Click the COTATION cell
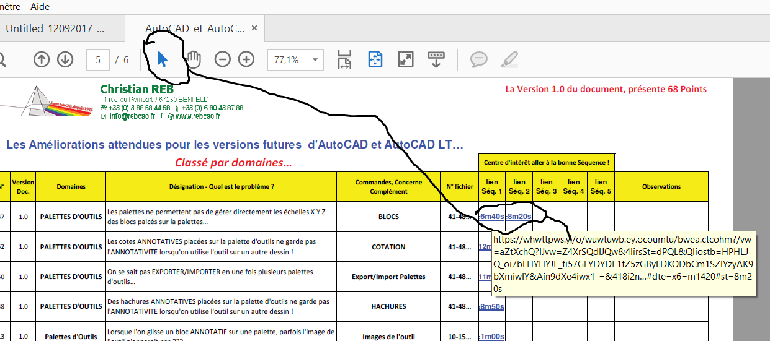This screenshot has height=341, width=770. [388, 246]
